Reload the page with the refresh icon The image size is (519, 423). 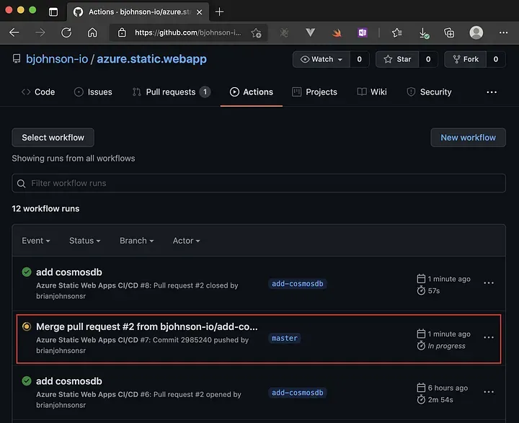tap(66, 32)
